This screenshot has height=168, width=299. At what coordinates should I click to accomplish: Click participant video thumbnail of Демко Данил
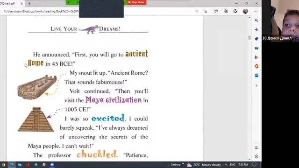tap(280, 21)
